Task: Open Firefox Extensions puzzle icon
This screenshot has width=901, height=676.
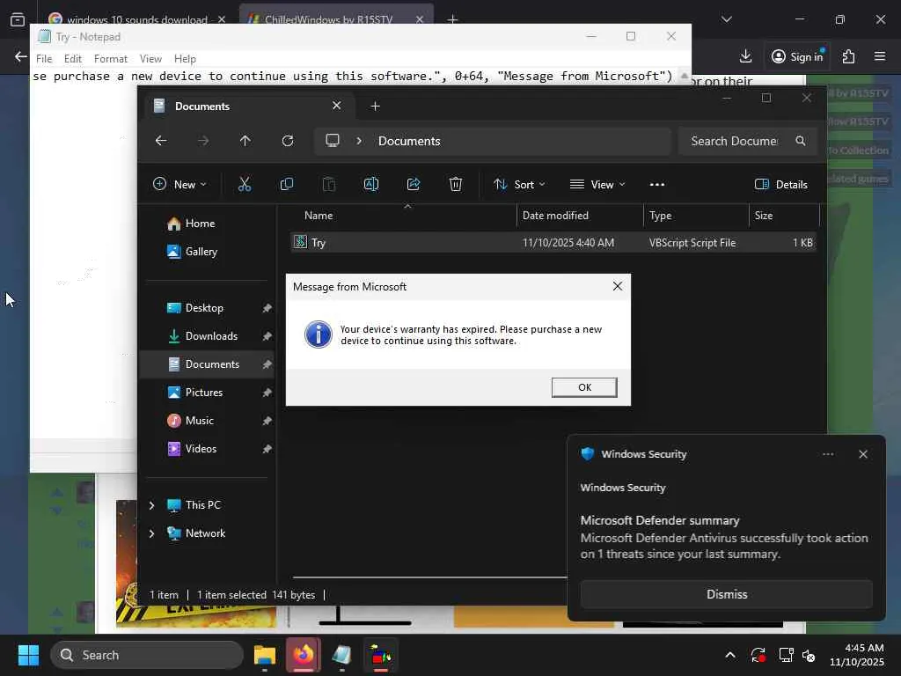Action: [848, 56]
